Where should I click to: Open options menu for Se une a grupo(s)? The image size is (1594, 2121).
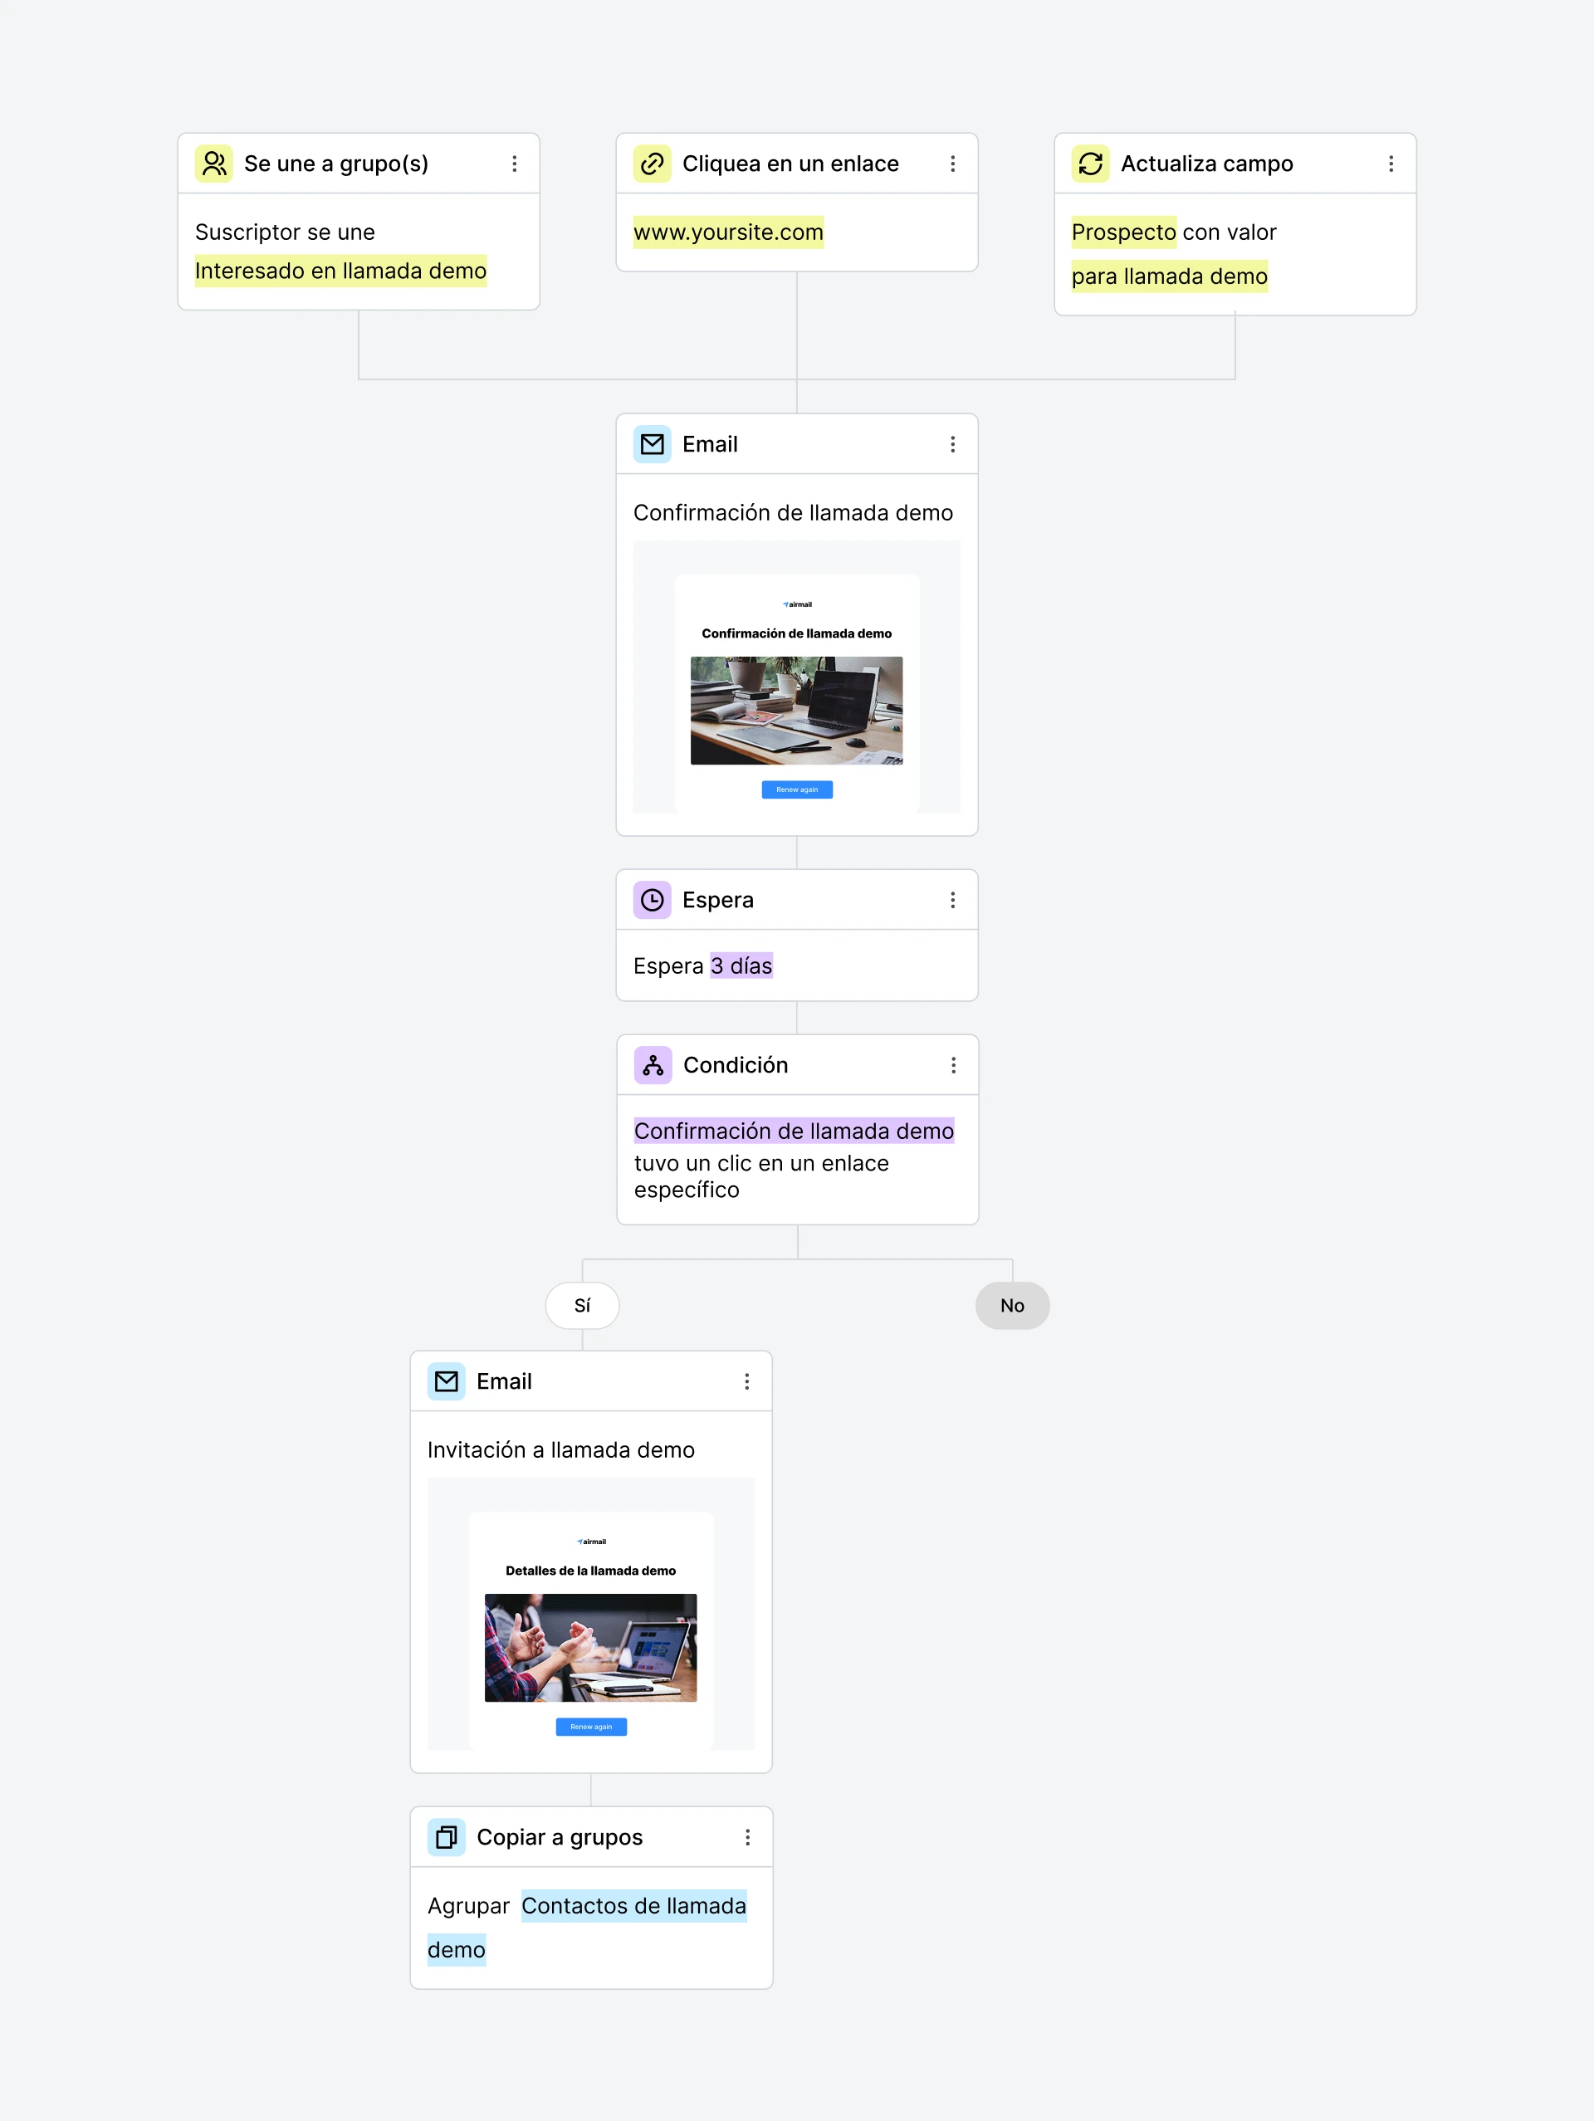click(x=515, y=164)
